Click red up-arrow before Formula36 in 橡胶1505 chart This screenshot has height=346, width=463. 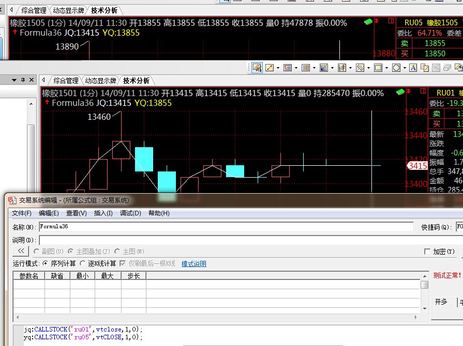coord(15,32)
